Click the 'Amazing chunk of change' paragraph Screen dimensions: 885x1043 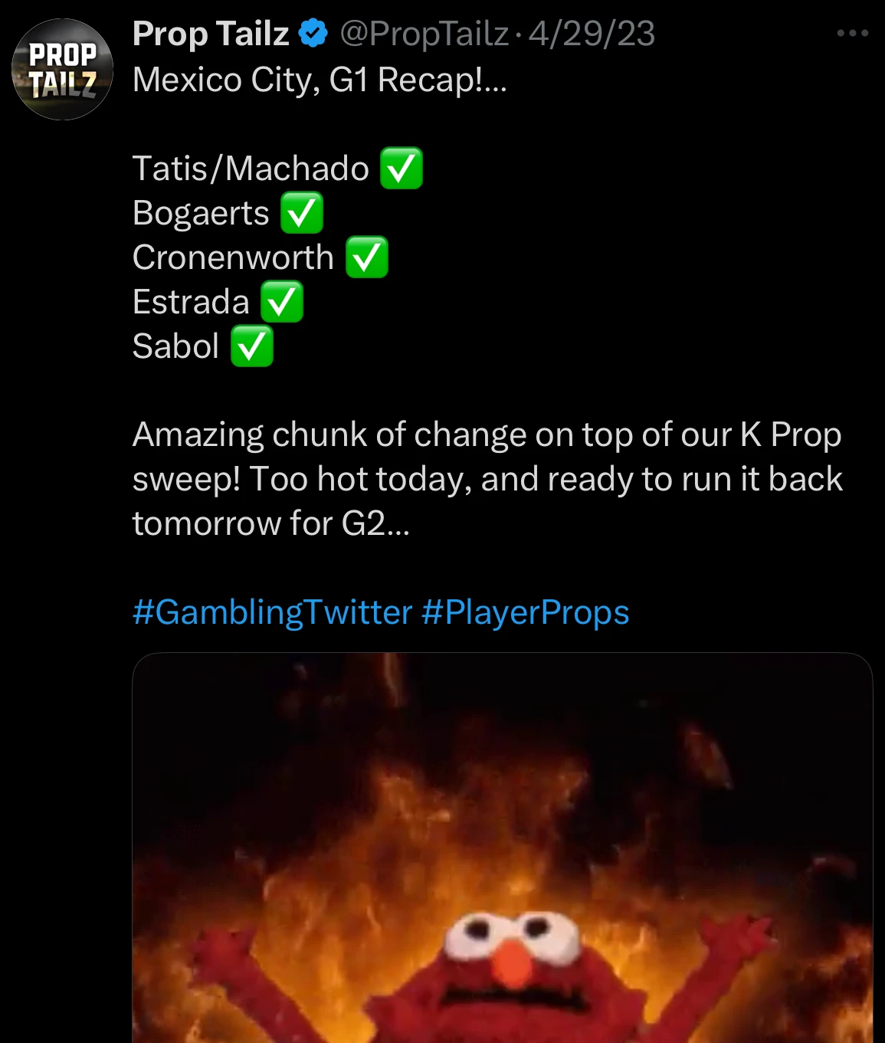(487, 479)
